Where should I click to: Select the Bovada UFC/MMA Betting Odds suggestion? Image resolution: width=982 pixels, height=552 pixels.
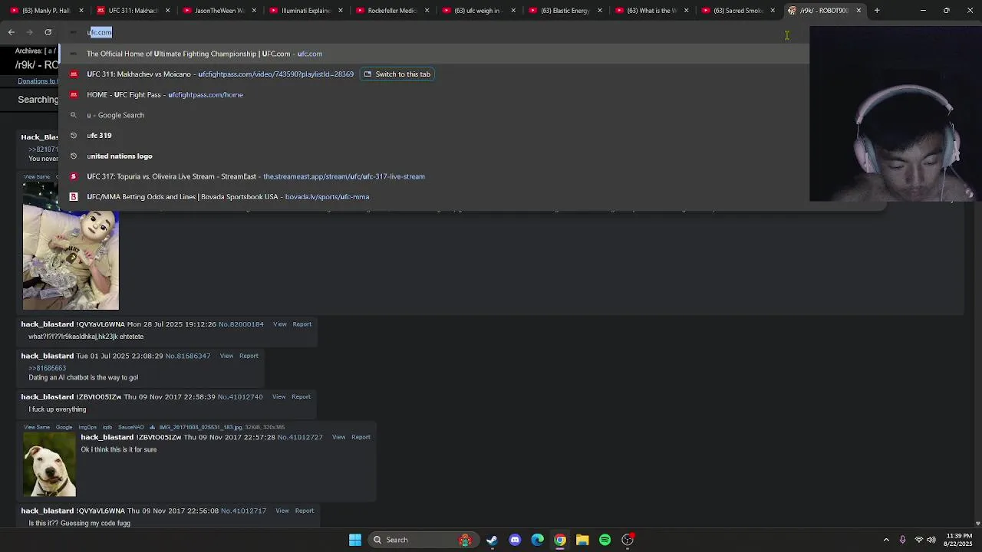[434, 197]
